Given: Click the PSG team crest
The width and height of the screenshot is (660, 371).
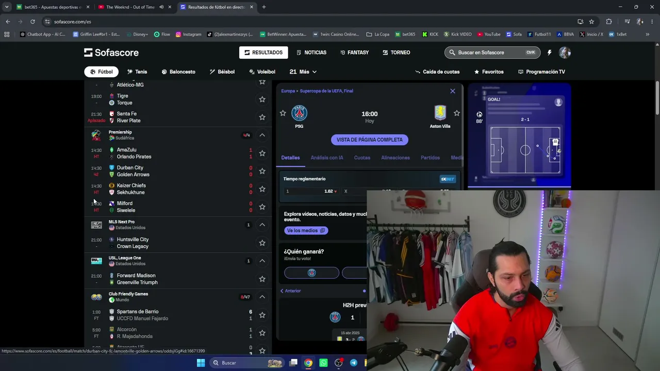Looking at the screenshot, I should [299, 113].
